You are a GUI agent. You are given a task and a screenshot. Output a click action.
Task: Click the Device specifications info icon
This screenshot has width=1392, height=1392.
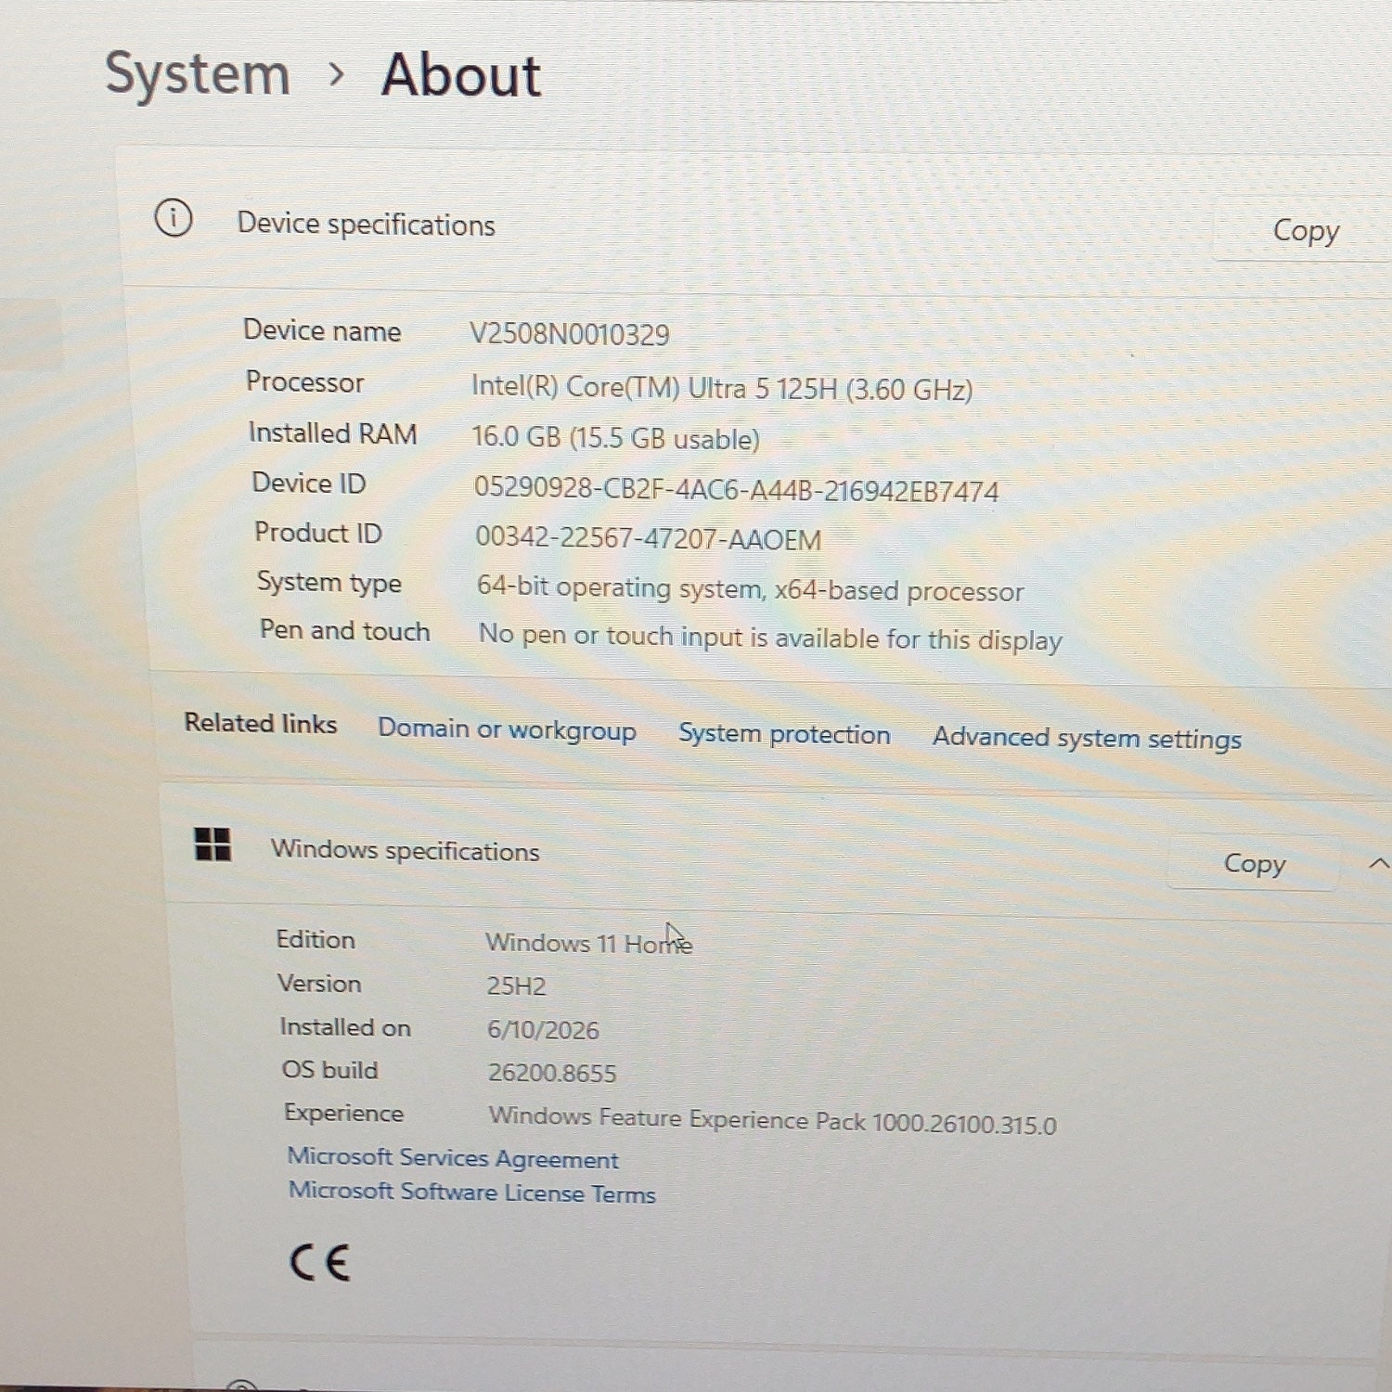[x=174, y=219]
